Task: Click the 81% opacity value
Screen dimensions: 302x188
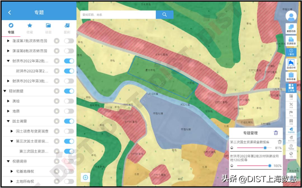Action: point(278,148)
